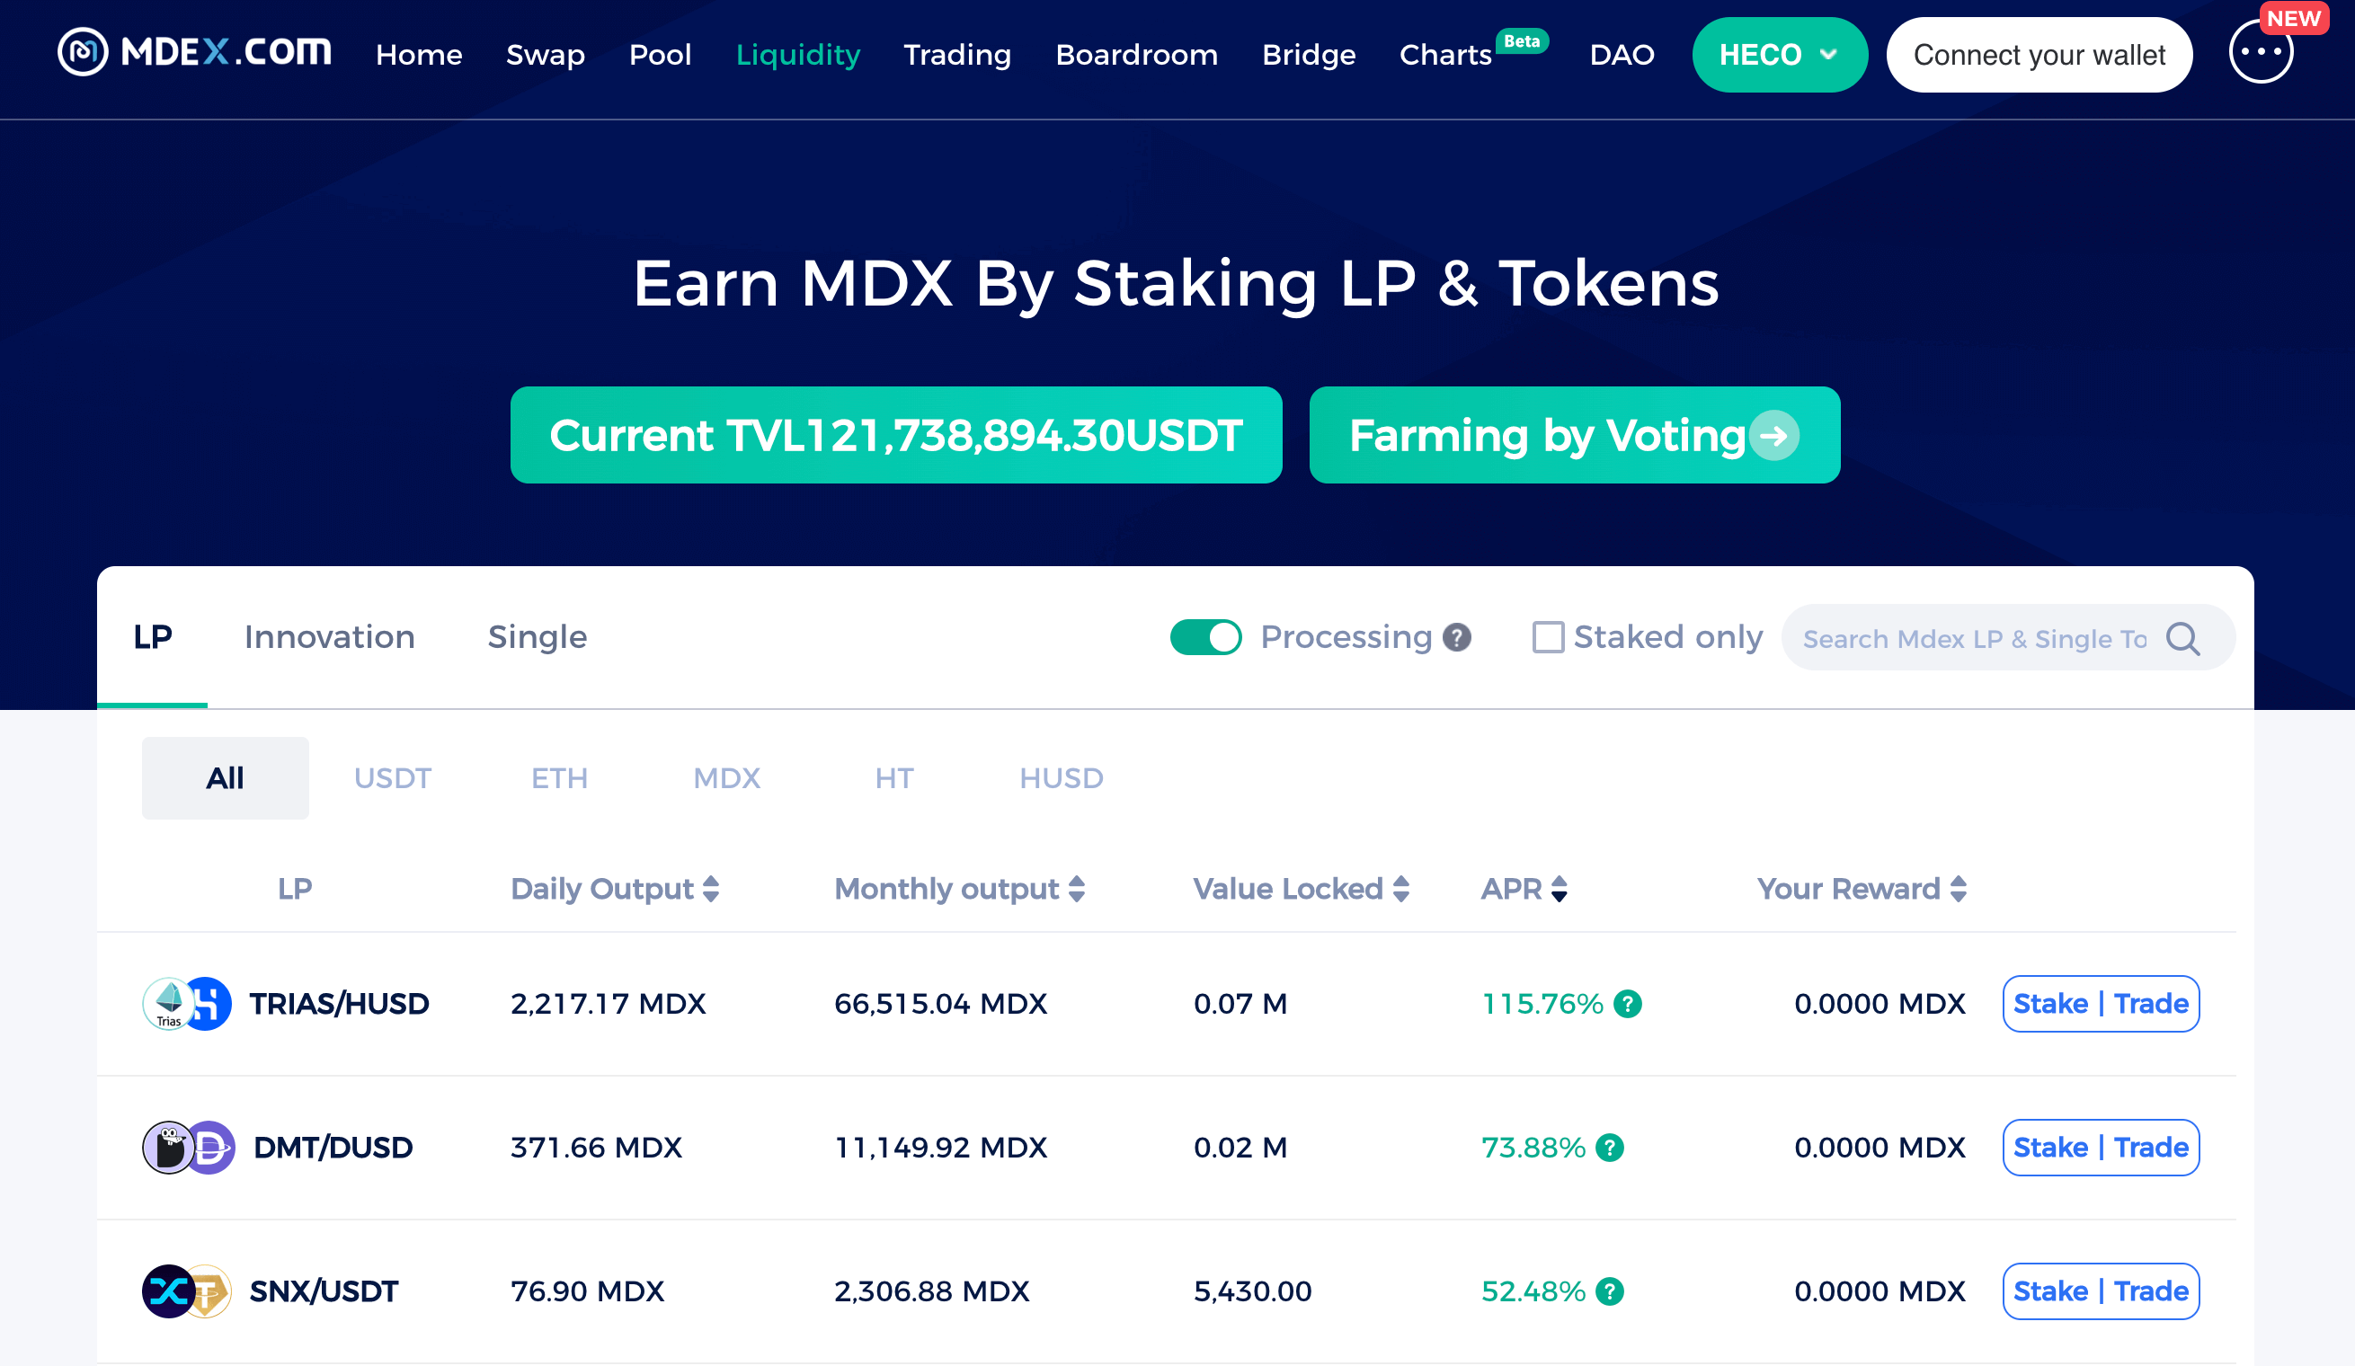Click the search magnifier icon
This screenshot has height=1366, width=2355.
point(2183,639)
